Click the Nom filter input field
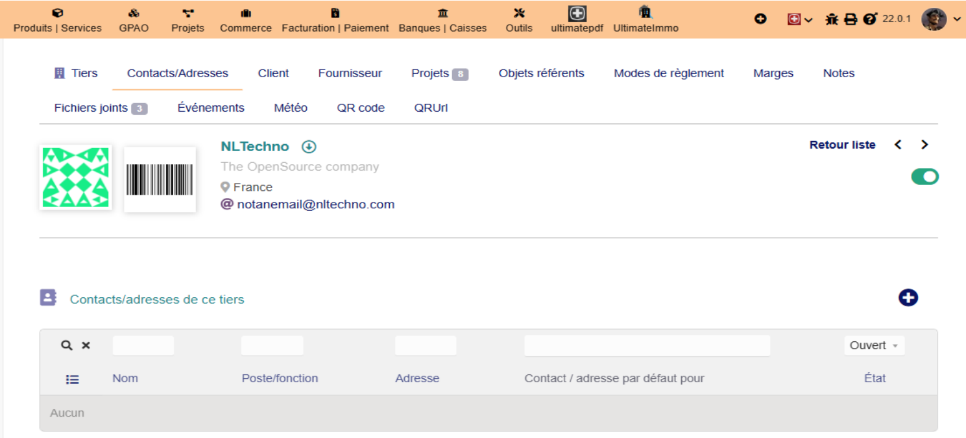Screen dimensions: 966x438 143,345
